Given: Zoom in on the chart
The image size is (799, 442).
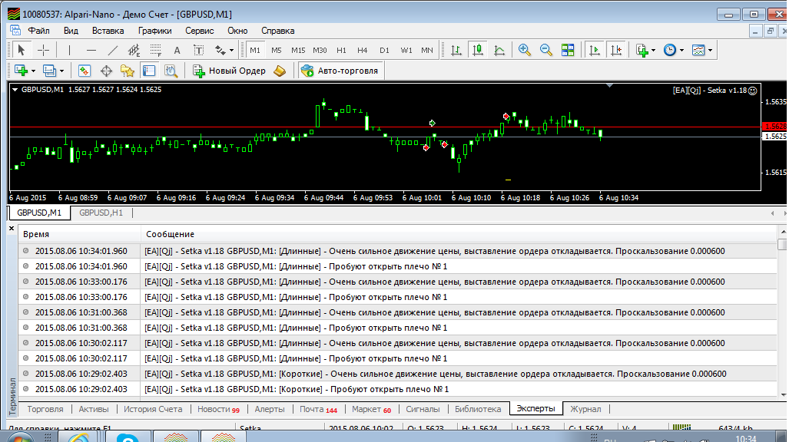Looking at the screenshot, I should point(524,50).
